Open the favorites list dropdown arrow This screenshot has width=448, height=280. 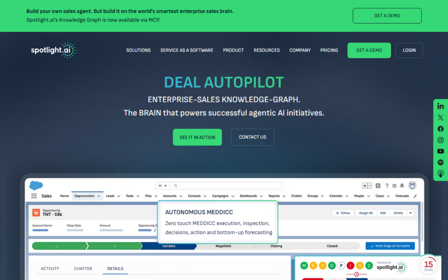coord(370,185)
